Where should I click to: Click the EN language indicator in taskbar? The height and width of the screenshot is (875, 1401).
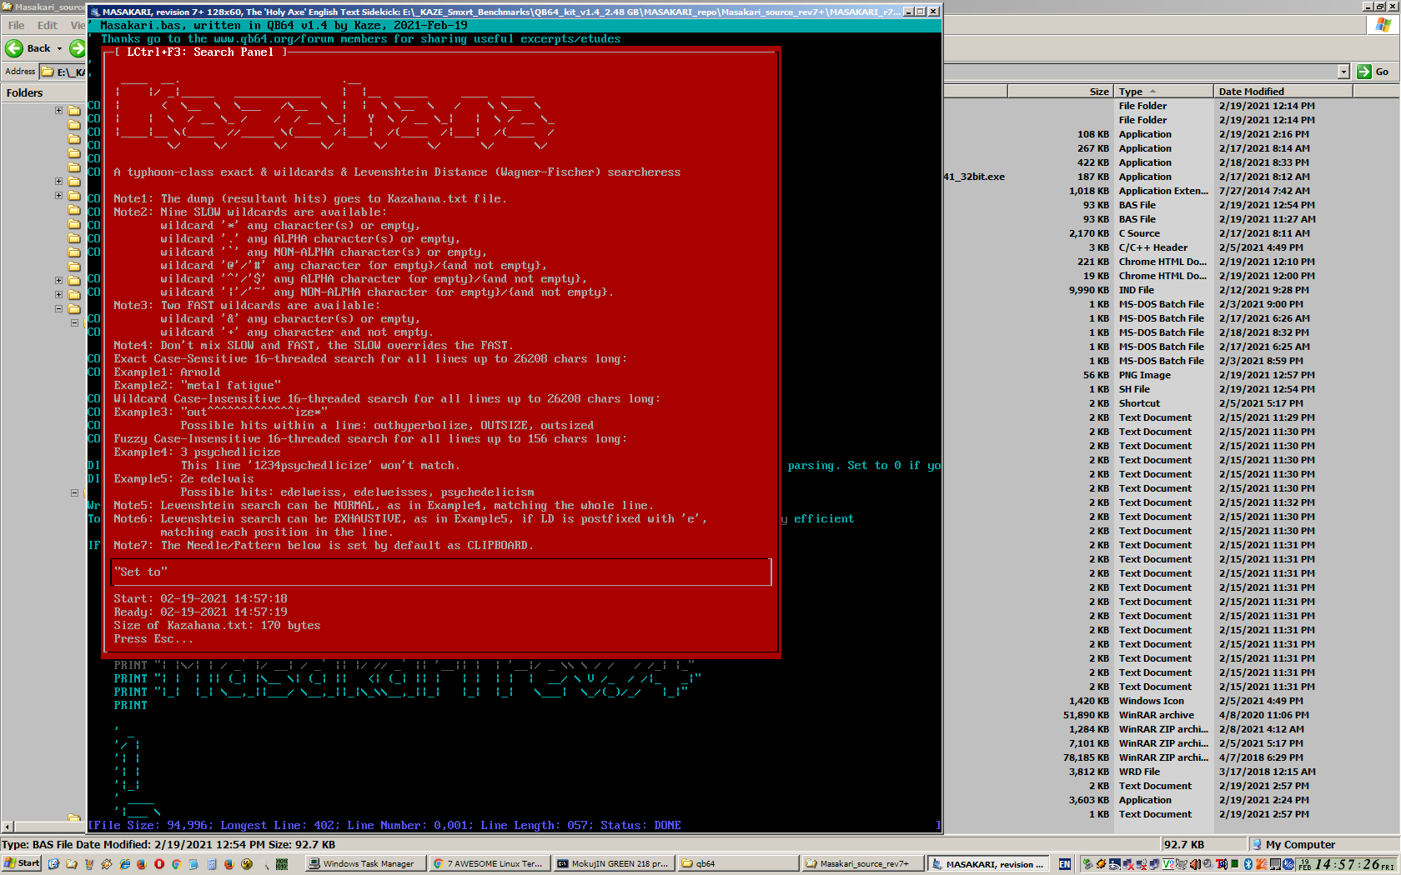coord(1065,864)
